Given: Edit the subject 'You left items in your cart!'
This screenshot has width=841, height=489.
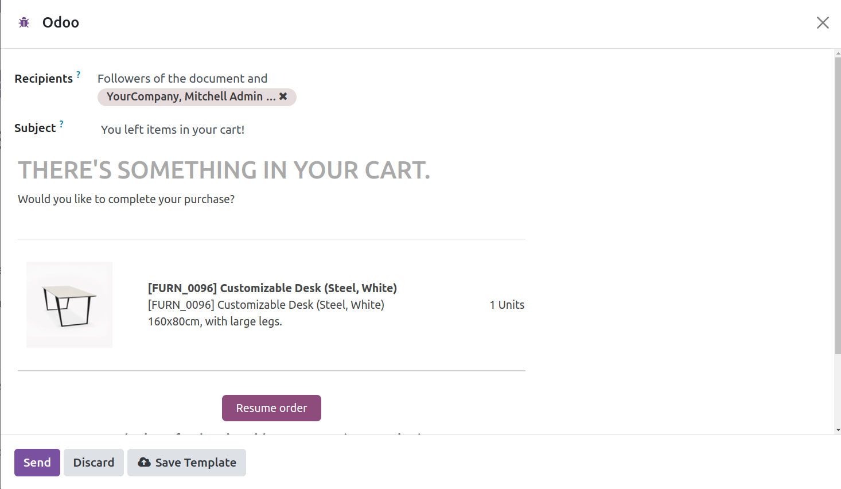Looking at the screenshot, I should tap(173, 129).
